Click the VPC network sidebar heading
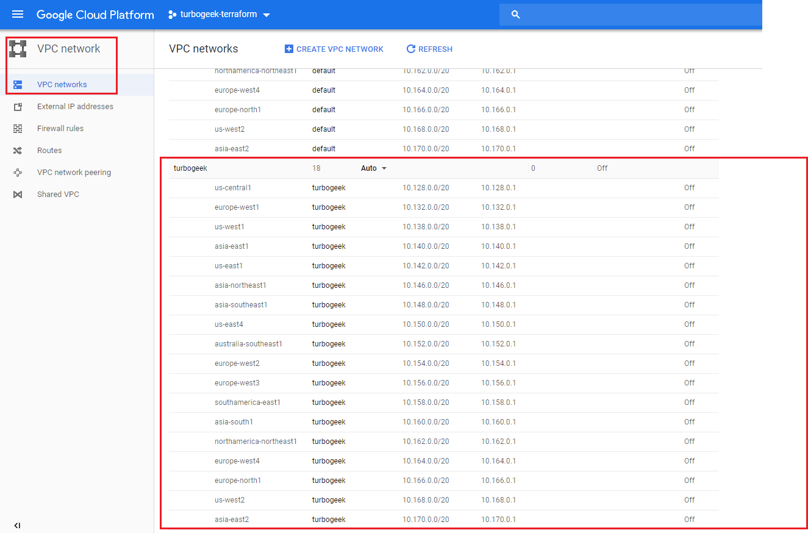The width and height of the screenshot is (808, 533). (x=68, y=49)
